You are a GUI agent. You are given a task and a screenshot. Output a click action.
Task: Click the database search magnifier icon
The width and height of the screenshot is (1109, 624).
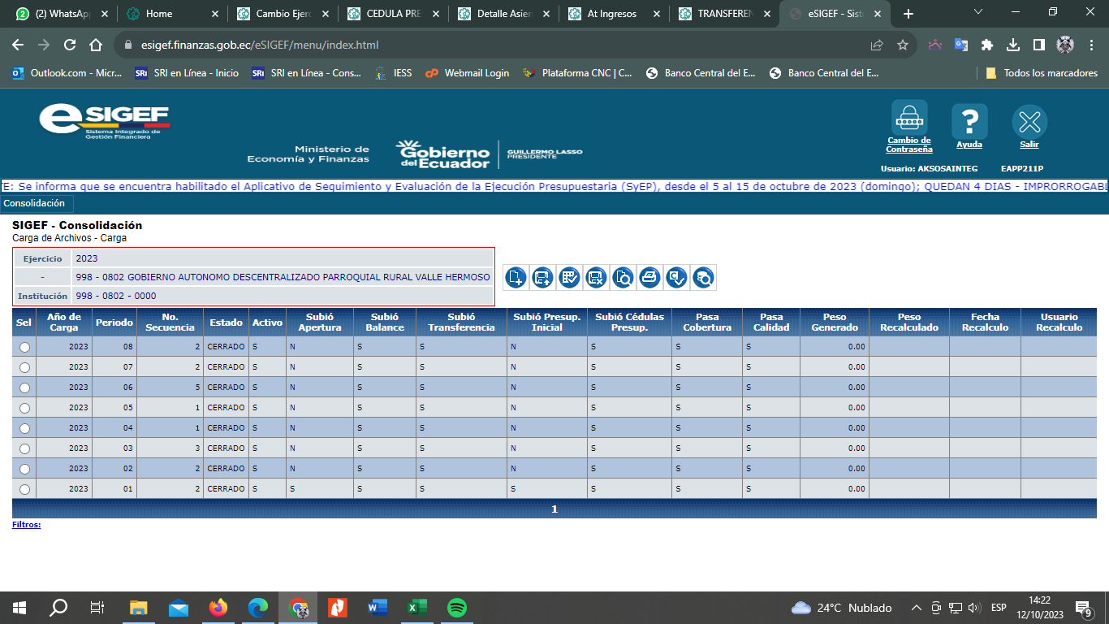click(x=703, y=278)
